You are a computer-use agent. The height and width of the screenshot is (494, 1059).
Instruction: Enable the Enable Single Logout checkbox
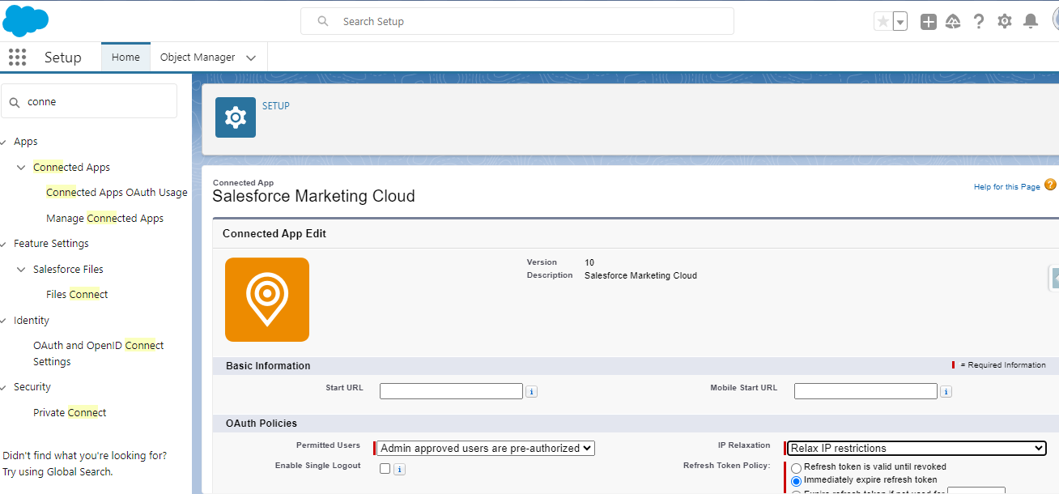click(385, 468)
